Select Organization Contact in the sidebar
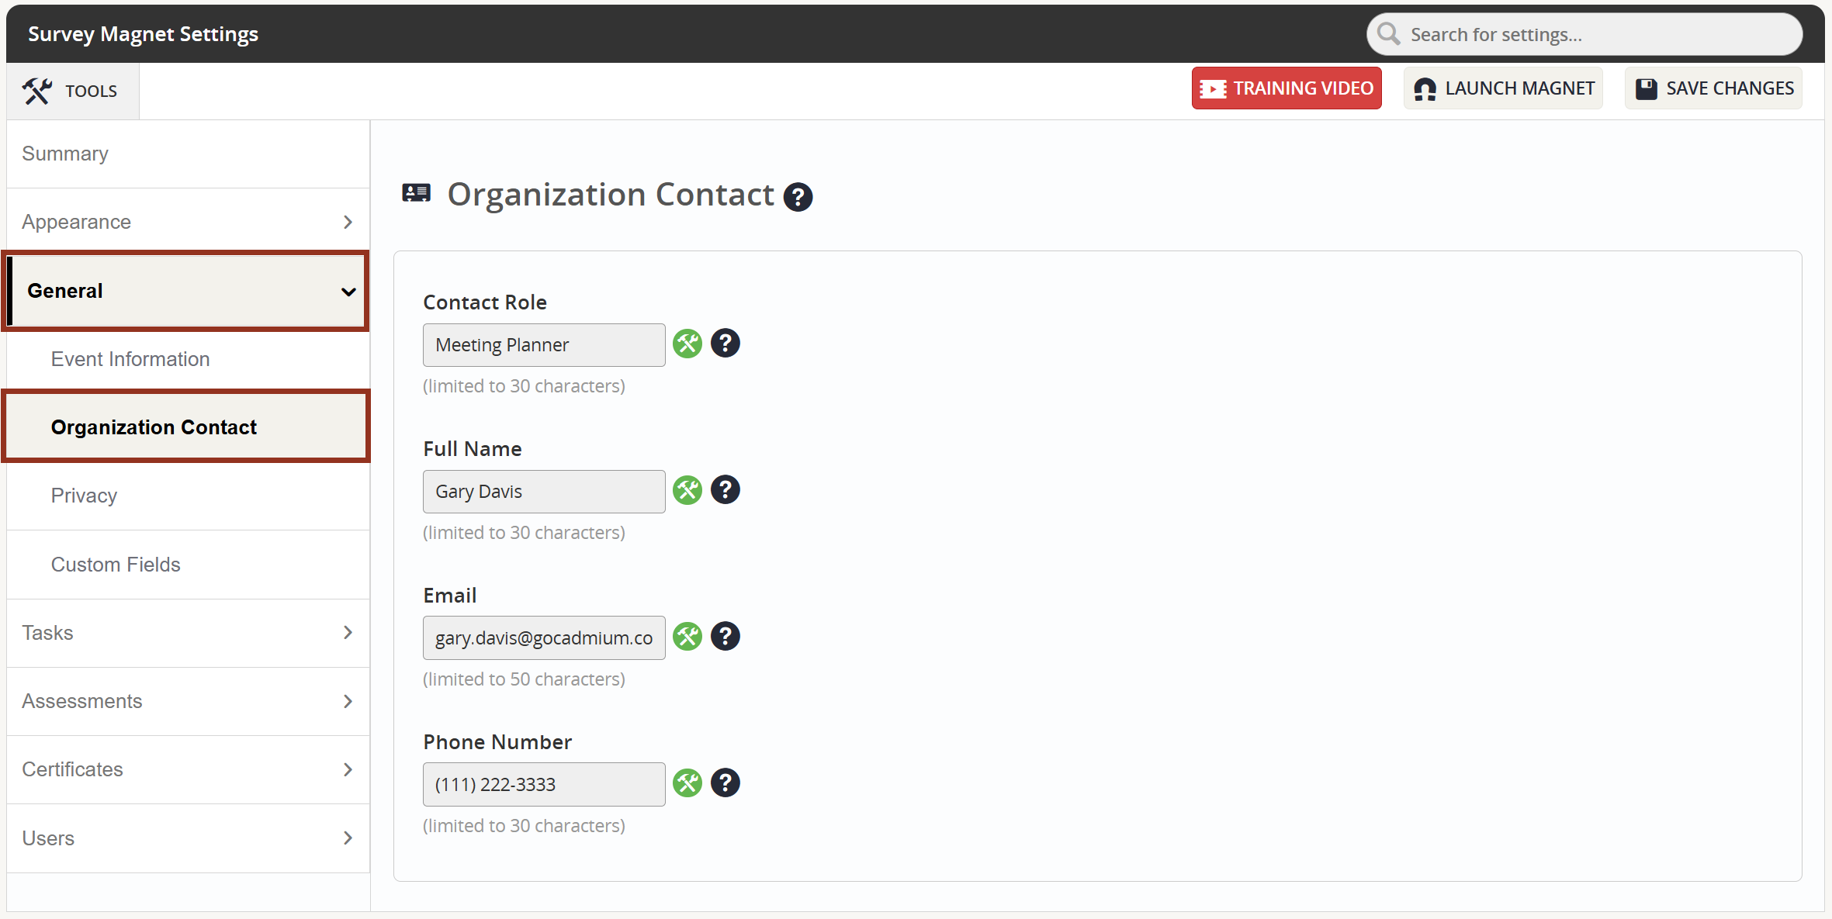This screenshot has width=1832, height=919. 186,427
